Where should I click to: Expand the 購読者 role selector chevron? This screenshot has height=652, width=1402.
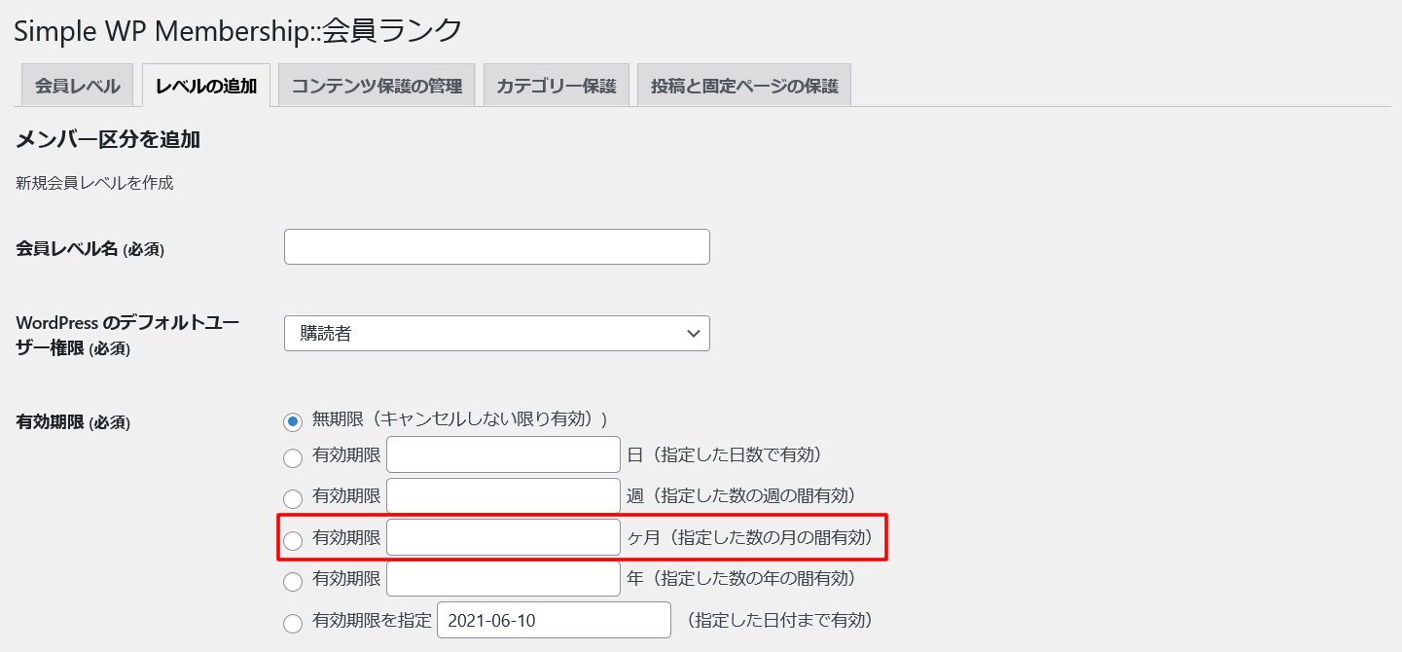(696, 333)
